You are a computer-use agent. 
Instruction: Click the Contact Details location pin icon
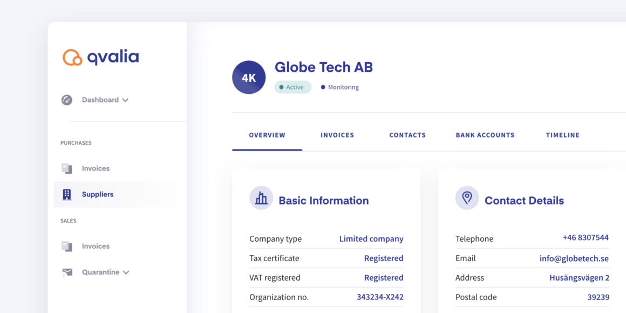pyautogui.click(x=467, y=198)
